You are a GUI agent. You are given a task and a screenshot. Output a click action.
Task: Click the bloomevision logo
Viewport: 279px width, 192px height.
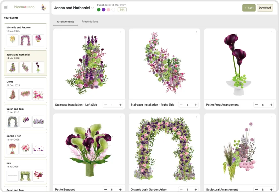(24, 7)
